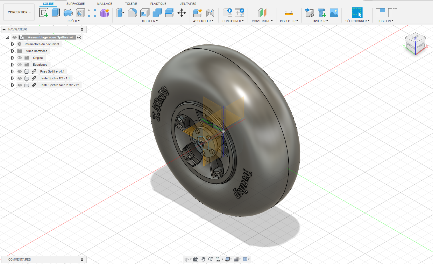Expand the COMMENTAIRES panel with plus button
This screenshot has height=264, width=433.
pos(82,259)
